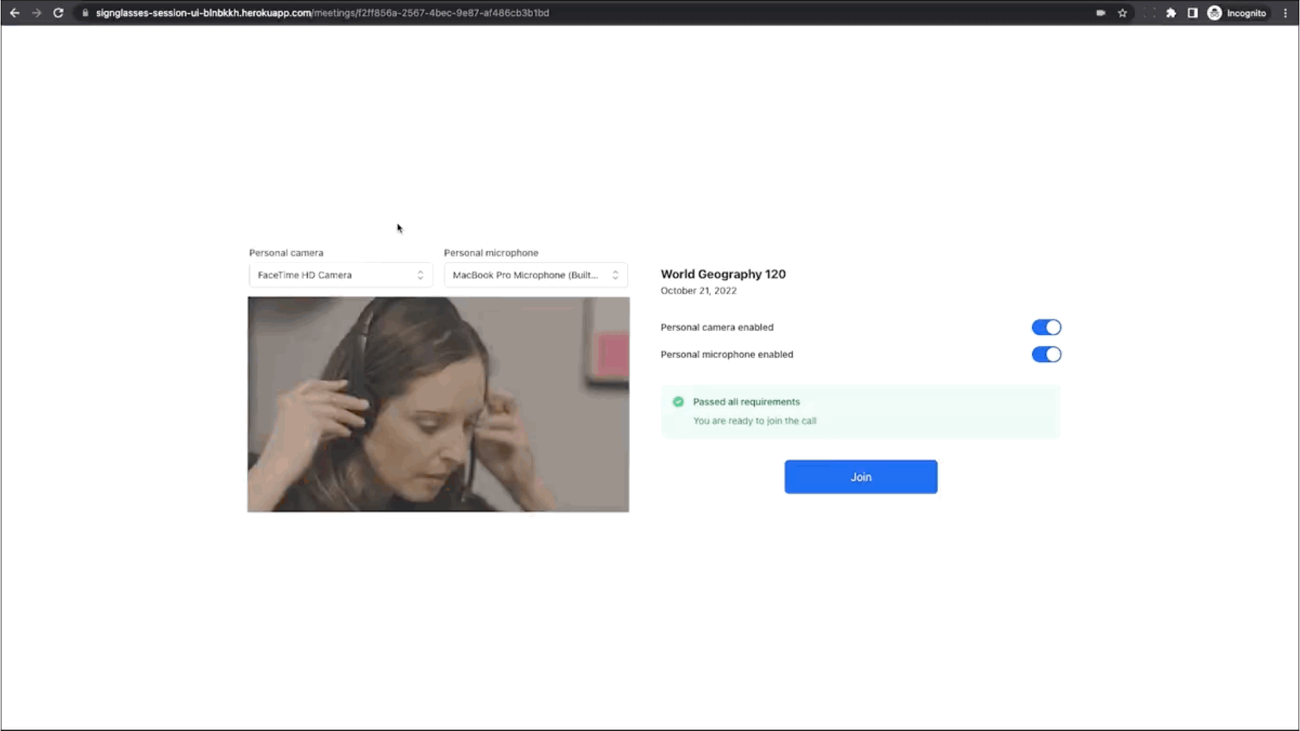
Task: Click the Join button
Action: point(861,477)
